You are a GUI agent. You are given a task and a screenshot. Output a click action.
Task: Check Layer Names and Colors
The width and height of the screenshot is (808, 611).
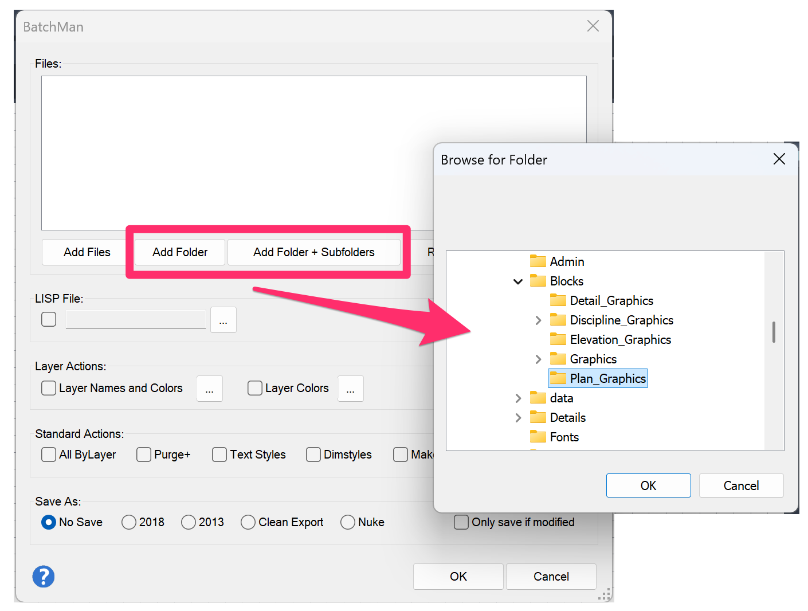(x=49, y=388)
